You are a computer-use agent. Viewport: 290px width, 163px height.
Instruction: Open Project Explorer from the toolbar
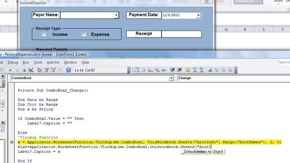(x=39, y=70)
